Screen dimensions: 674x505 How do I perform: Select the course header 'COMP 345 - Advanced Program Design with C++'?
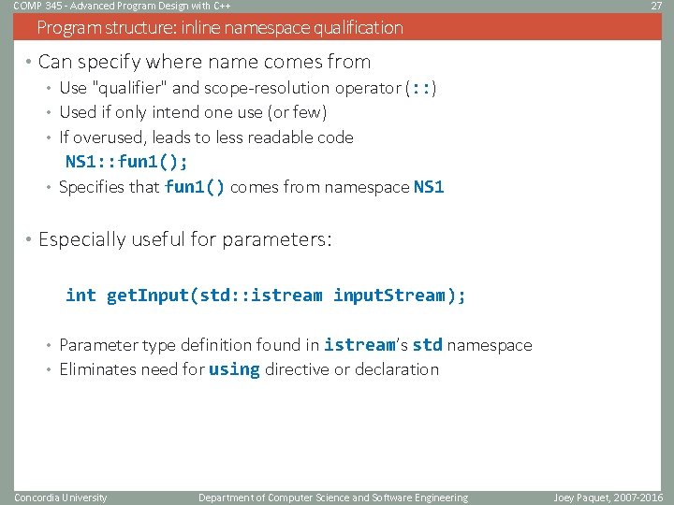122,6
